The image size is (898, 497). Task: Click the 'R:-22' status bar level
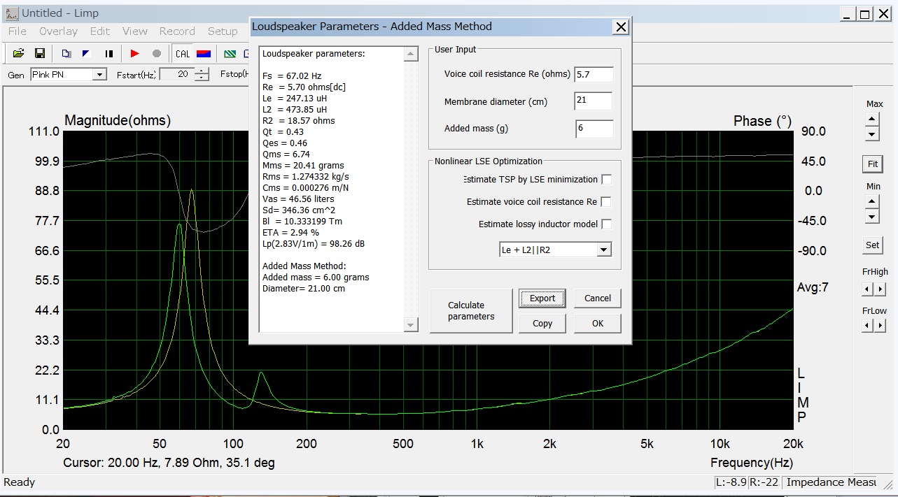click(x=764, y=482)
